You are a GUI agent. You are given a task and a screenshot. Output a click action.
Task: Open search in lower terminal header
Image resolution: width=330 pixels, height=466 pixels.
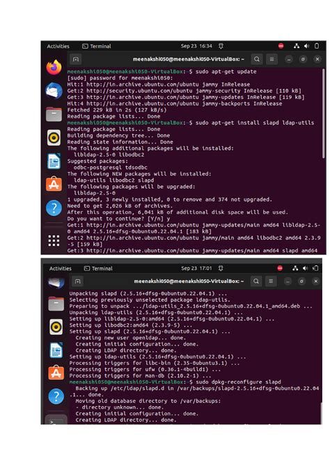pos(256,281)
